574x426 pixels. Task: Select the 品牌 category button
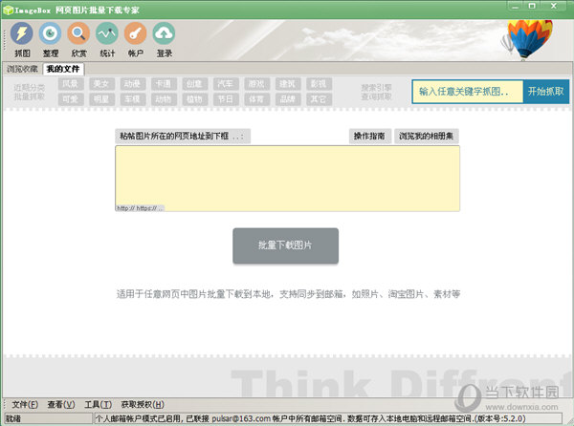(x=288, y=99)
